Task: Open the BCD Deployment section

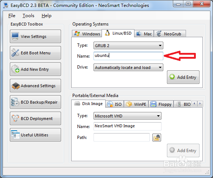Action: tap(35, 119)
